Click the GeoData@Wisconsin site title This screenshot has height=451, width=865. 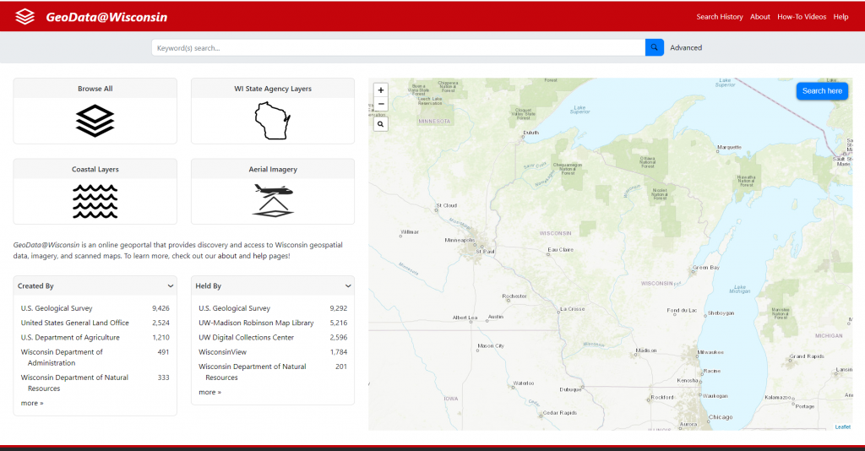[106, 17]
